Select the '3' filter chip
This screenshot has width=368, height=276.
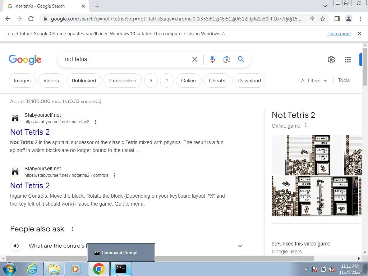click(151, 80)
